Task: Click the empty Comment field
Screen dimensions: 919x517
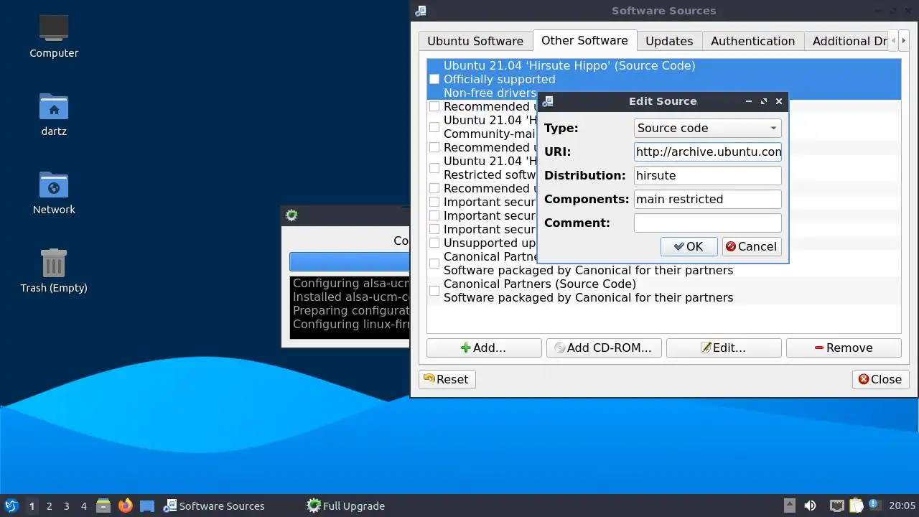Action: 707,223
